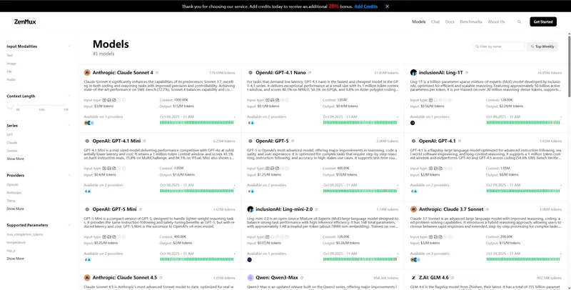Click the Anthropic logo beside Claude Sonnet 4

tap(87, 72)
